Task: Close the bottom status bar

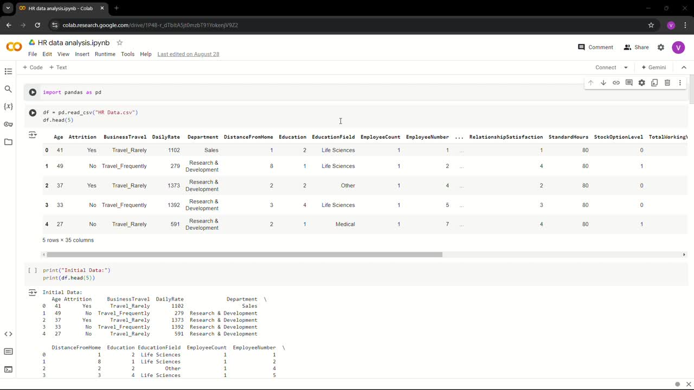Action: point(689,384)
